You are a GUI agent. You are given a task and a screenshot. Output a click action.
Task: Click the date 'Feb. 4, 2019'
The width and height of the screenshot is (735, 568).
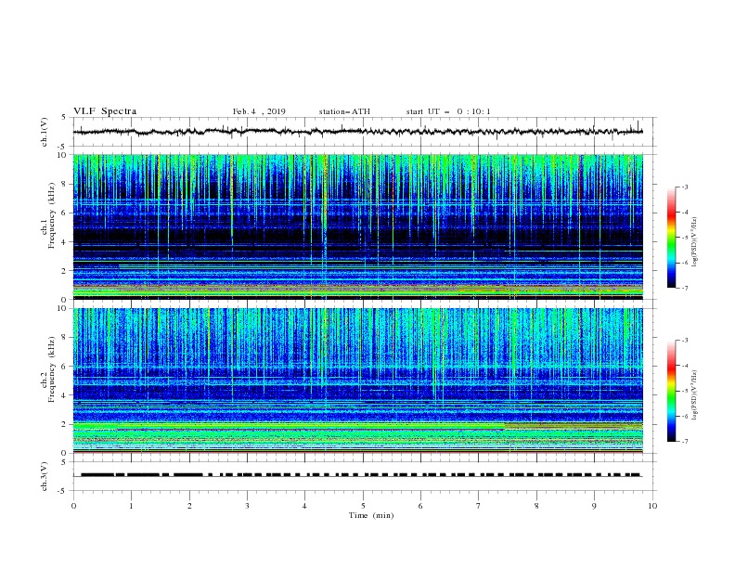(259, 111)
